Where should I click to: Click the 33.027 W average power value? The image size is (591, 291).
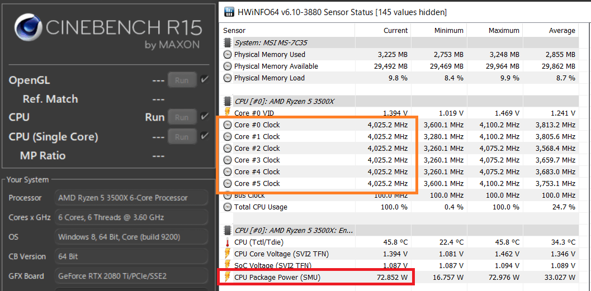[x=560, y=278]
